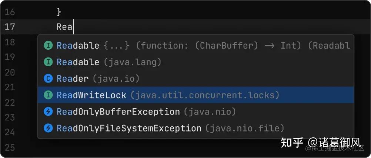
Task: Click the class icon next to Reader
Action: click(48, 78)
